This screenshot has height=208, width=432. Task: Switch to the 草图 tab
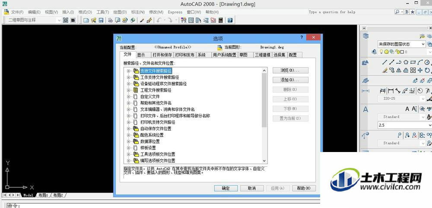pos(245,55)
